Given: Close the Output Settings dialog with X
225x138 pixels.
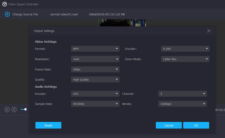Looking at the screenshot, I should 209,31.
